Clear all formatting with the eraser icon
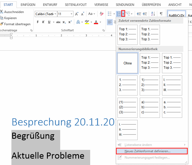 102,14
